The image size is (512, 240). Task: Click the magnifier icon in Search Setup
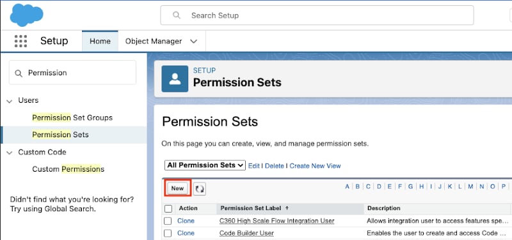point(177,15)
